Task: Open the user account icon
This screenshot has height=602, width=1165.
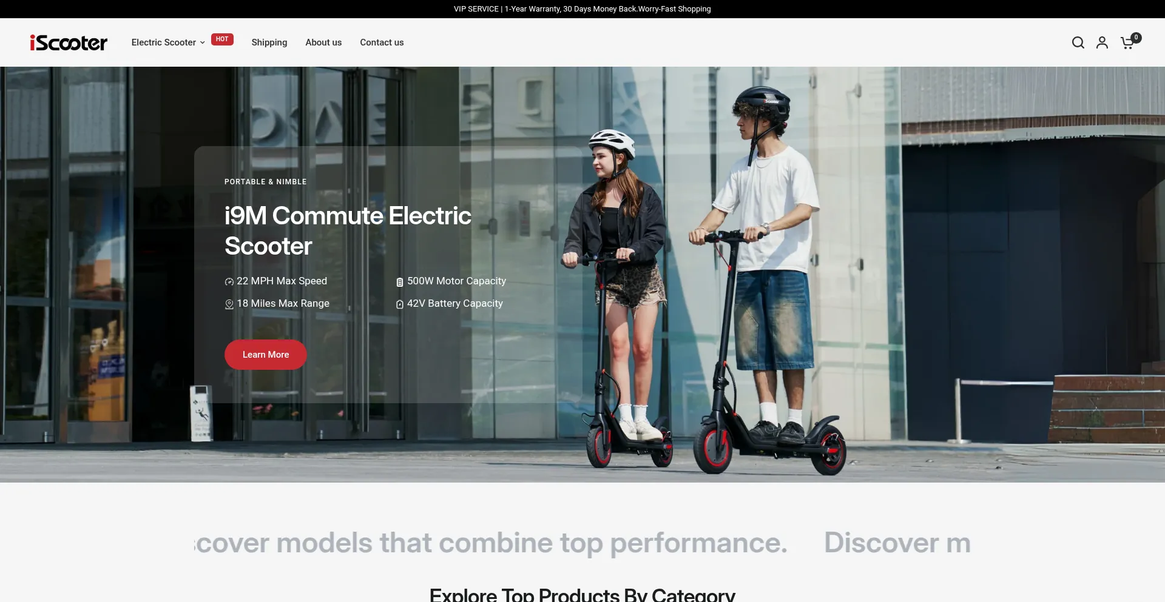Action: pyautogui.click(x=1102, y=42)
